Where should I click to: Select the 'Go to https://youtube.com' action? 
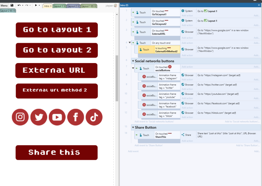pyautogui.click(x=218, y=94)
